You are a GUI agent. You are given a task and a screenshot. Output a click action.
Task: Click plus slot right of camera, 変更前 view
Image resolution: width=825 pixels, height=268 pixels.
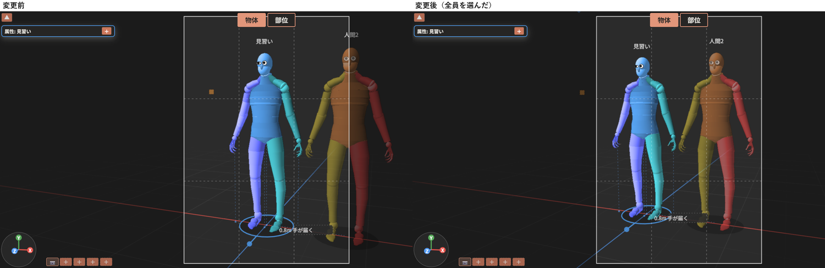tap(66, 262)
